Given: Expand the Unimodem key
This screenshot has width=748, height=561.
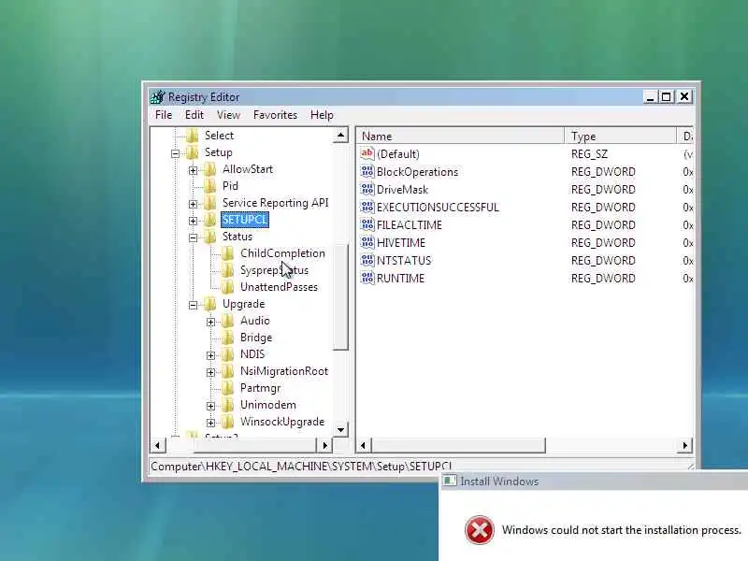Looking at the screenshot, I should [211, 406].
